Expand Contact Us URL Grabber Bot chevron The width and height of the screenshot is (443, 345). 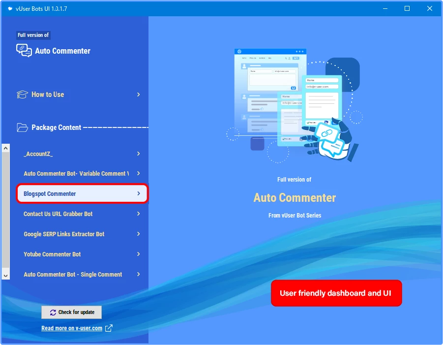pos(139,214)
